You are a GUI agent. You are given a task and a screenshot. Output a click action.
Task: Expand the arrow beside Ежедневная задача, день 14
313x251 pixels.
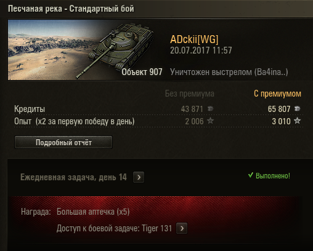[x=139, y=177]
